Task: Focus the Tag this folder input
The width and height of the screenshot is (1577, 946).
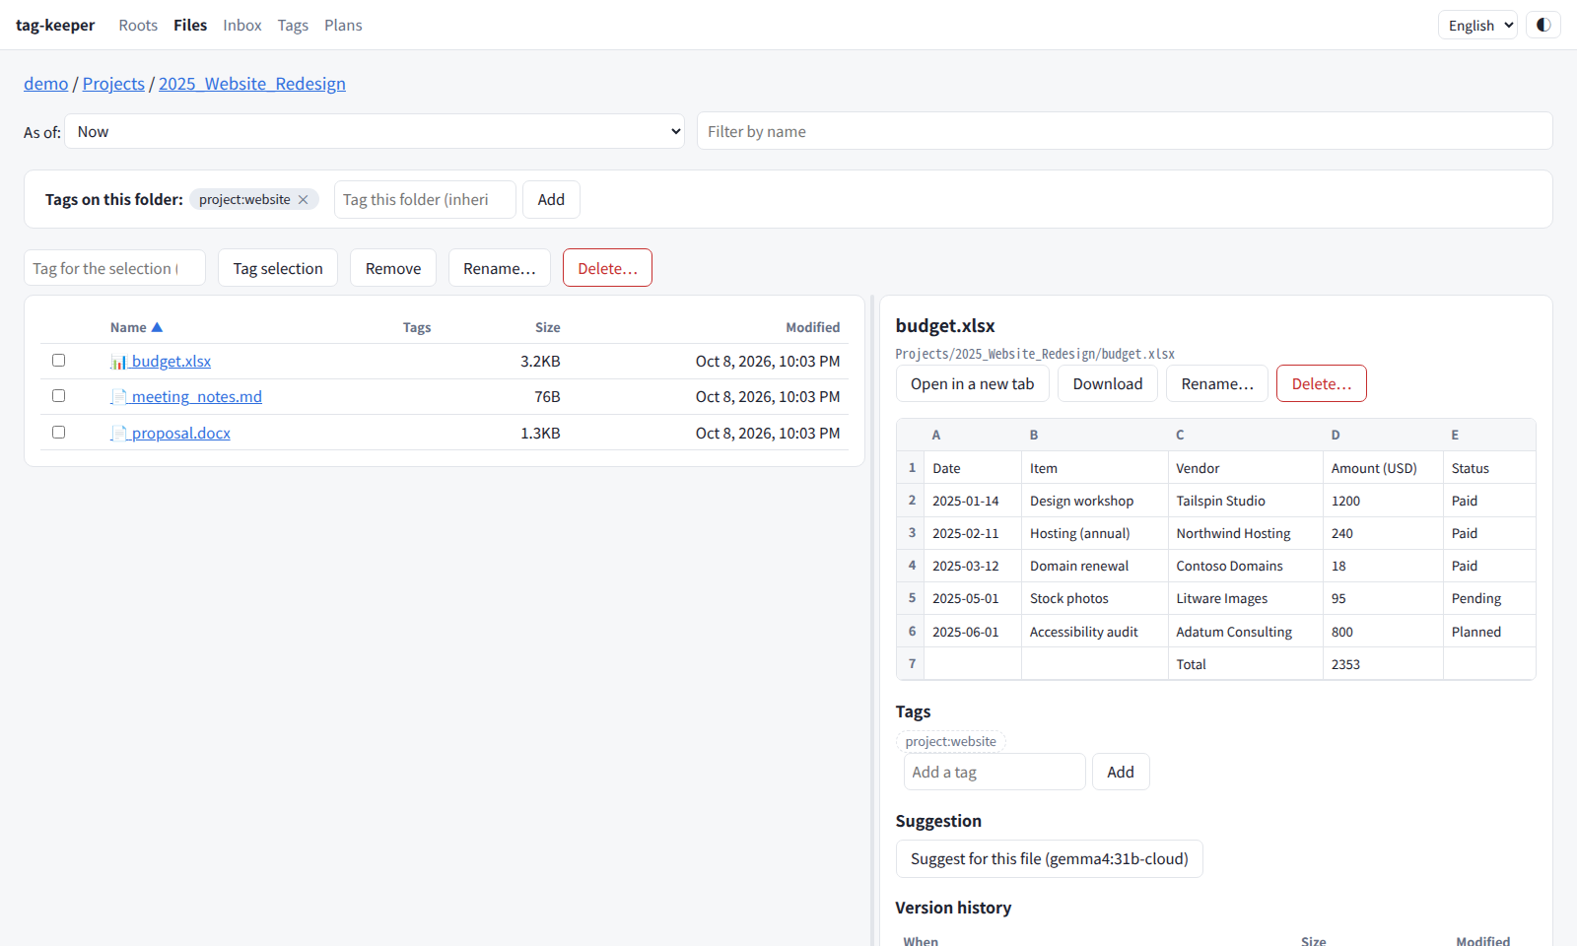Action: click(x=425, y=199)
